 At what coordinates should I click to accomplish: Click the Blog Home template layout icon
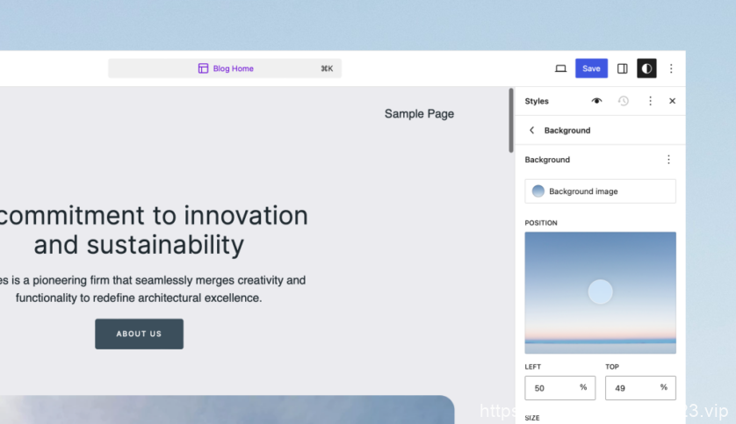[203, 68]
